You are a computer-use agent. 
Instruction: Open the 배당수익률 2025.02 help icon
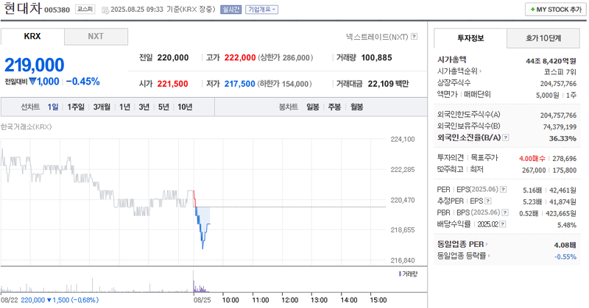(x=503, y=224)
